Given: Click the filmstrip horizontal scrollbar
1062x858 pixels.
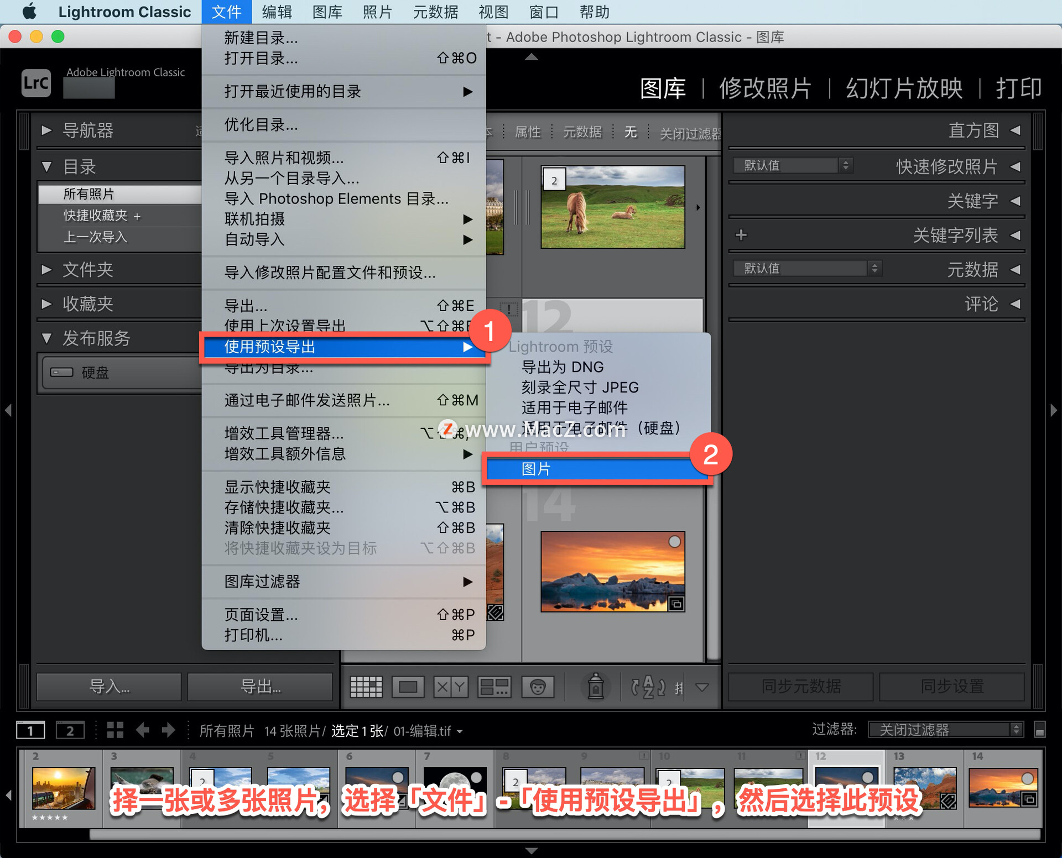Looking at the screenshot, I should click(564, 835).
